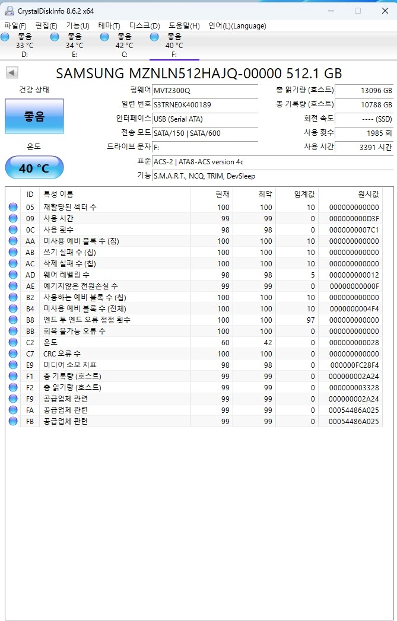Image resolution: width=397 pixels, height=621 pixels.
Task: Click blue status orb for ID F9 row
Action: click(13, 399)
